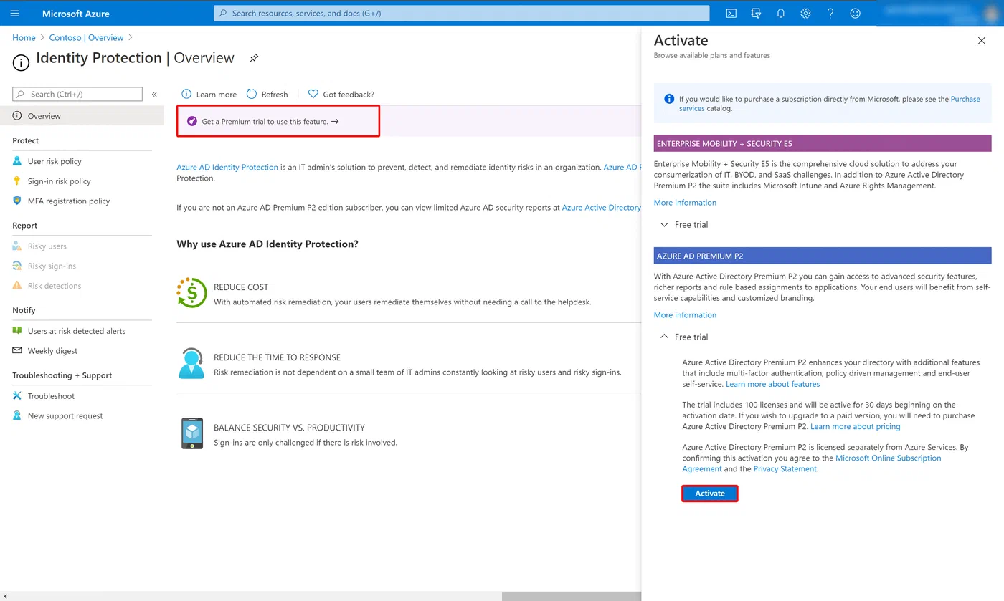Open the Directory + subscription filter icon
Screen dimensions: 1004x601
click(x=756, y=14)
